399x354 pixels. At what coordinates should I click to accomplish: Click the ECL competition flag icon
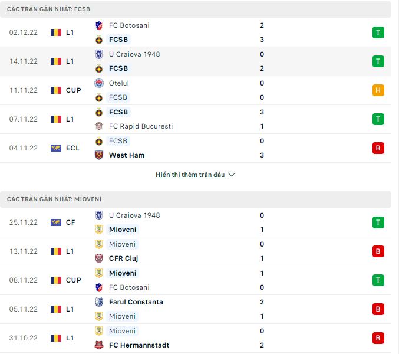click(x=56, y=148)
